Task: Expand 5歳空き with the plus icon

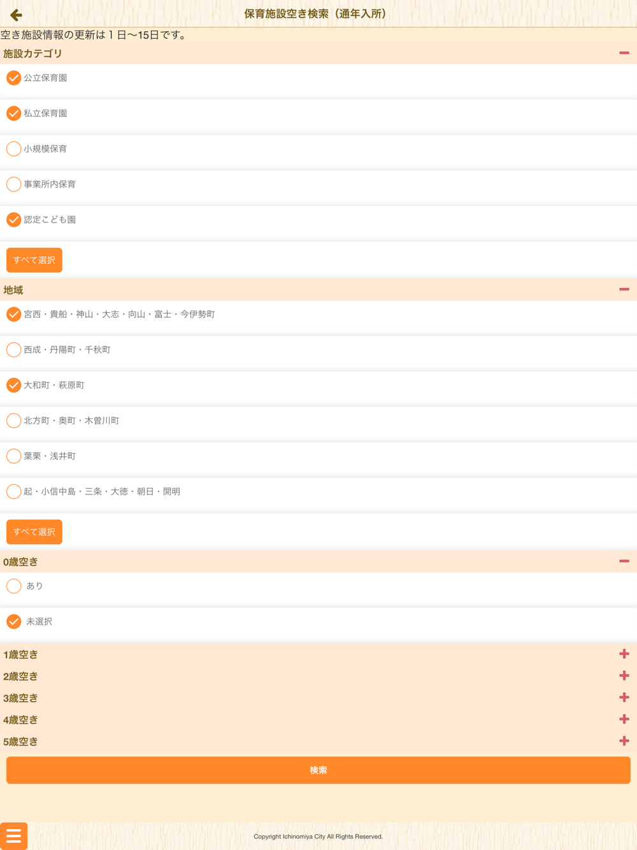Action: [x=624, y=741]
